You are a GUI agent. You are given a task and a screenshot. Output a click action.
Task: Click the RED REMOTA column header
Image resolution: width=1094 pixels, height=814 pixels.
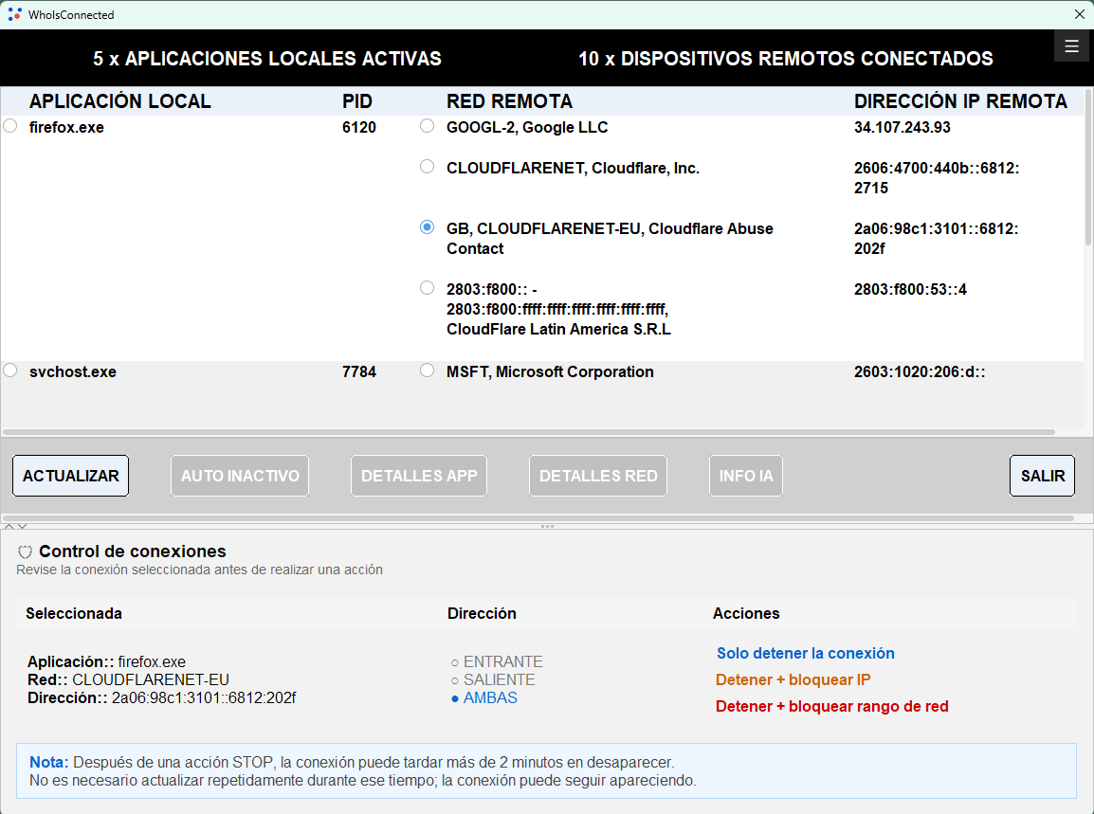[x=509, y=101]
